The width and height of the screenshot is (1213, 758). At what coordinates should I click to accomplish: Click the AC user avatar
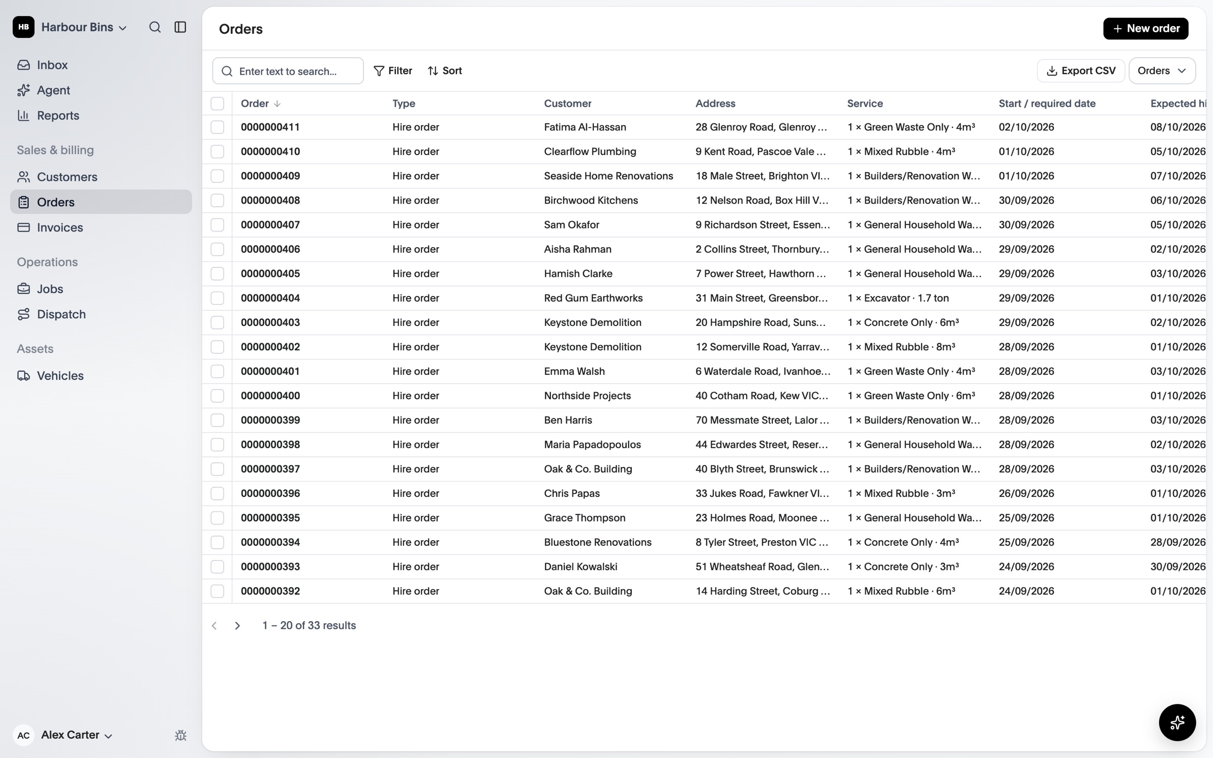pyautogui.click(x=24, y=735)
